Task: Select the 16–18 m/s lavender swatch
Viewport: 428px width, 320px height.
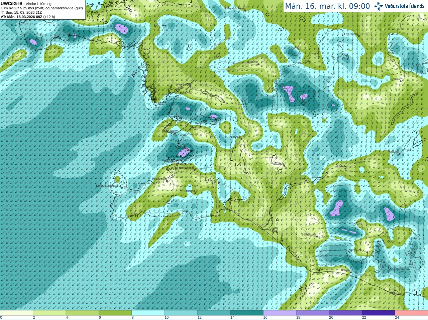Action: pos(280,313)
